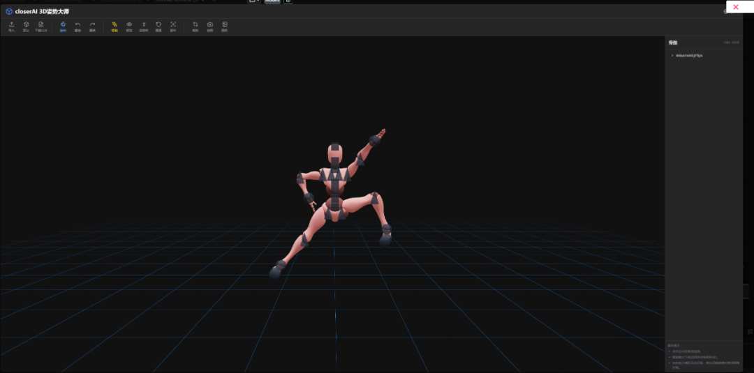Image resolution: width=754 pixels, height=373 pixels.
Task: Select the extended leg's foot ball
Action: [x=276, y=273]
